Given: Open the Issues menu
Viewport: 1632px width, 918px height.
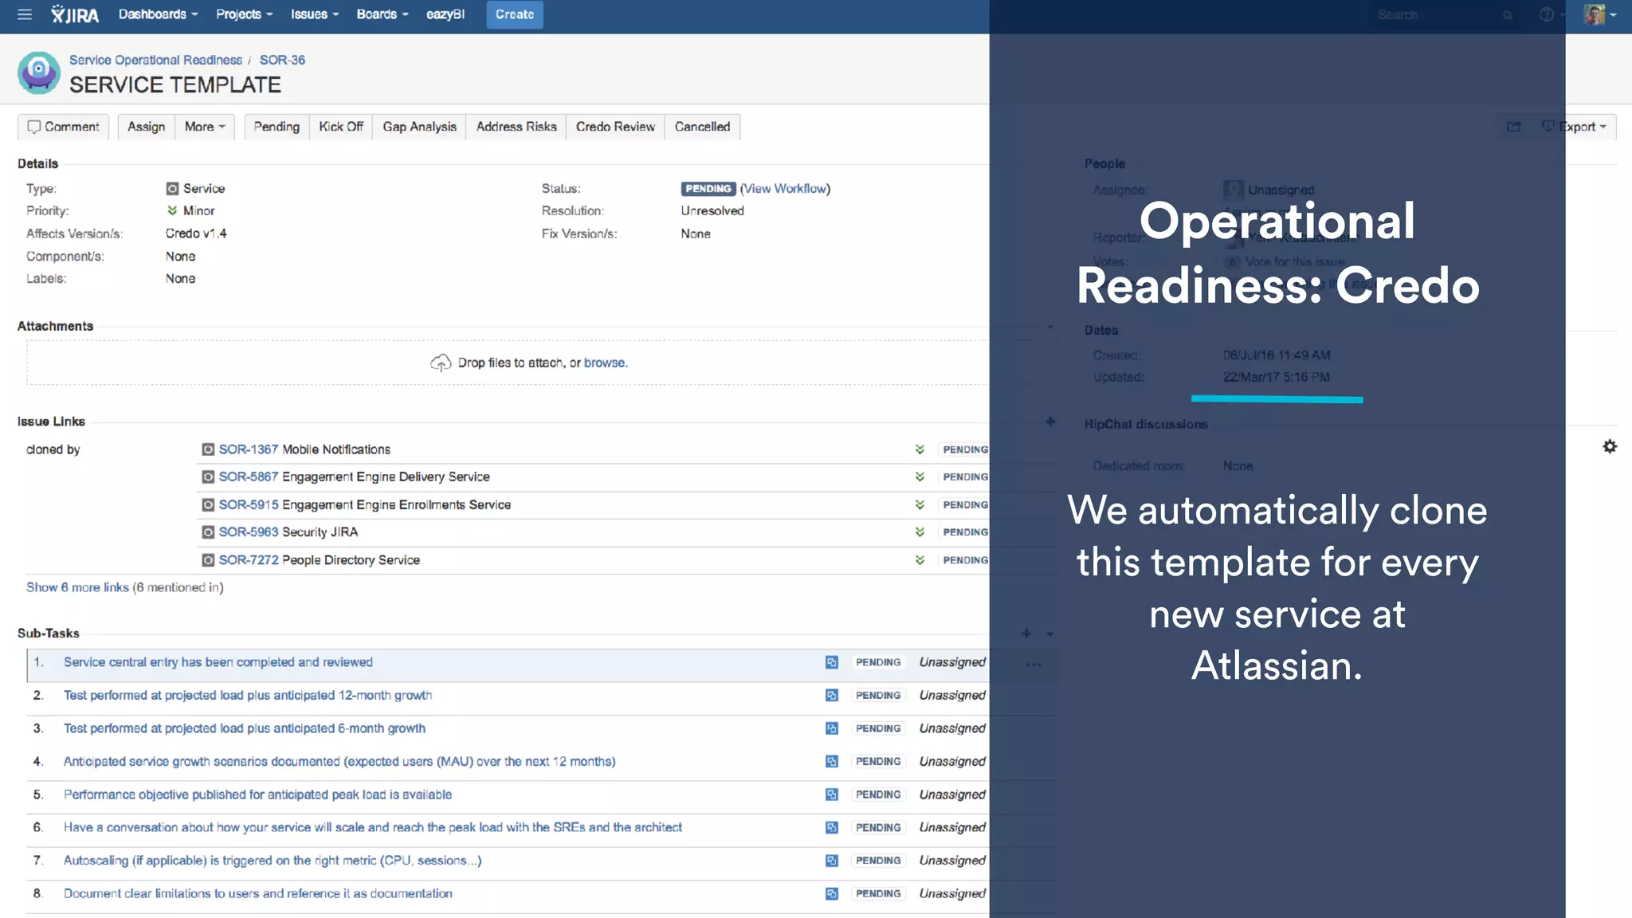Looking at the screenshot, I should pos(314,14).
